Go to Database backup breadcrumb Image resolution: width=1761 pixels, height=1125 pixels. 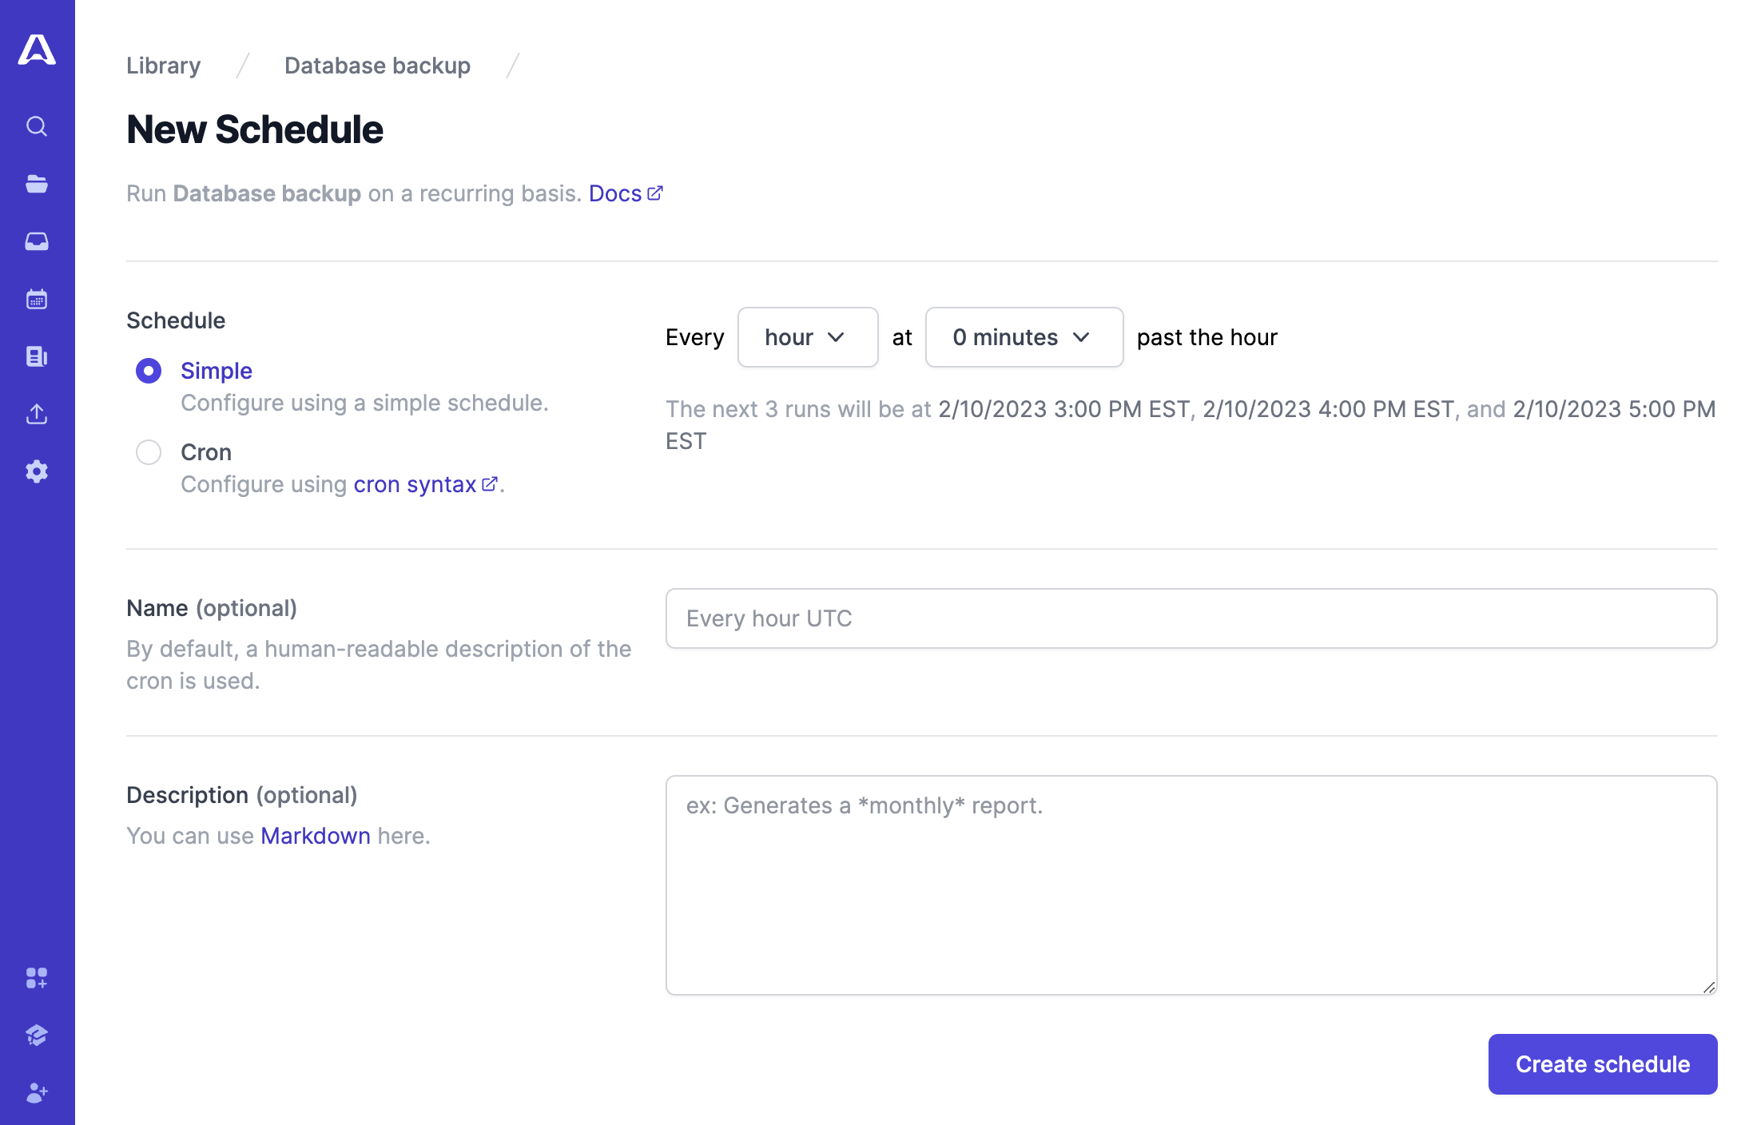377,66
